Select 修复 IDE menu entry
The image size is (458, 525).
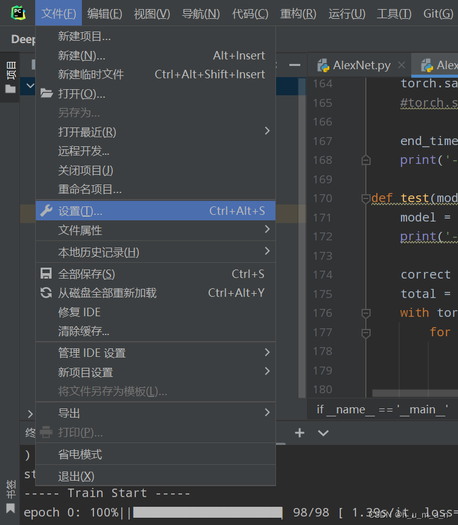point(155,312)
